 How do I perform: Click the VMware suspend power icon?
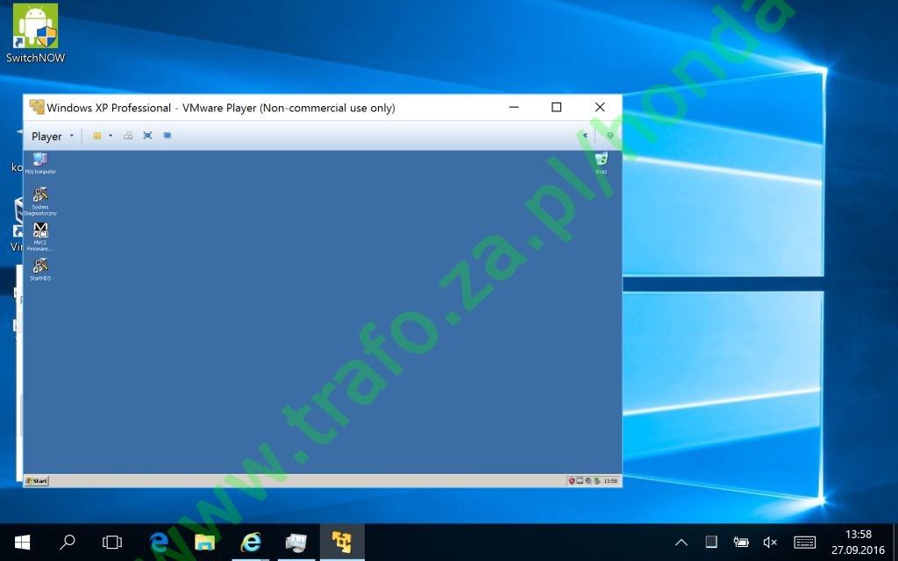(x=97, y=136)
